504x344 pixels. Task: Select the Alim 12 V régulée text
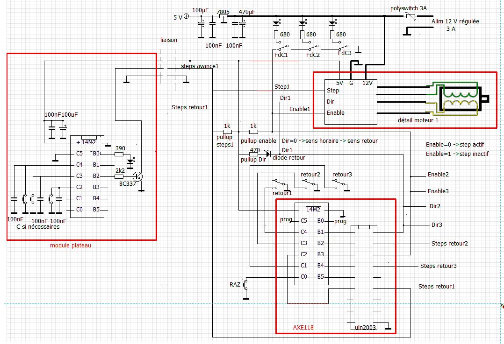455,21
